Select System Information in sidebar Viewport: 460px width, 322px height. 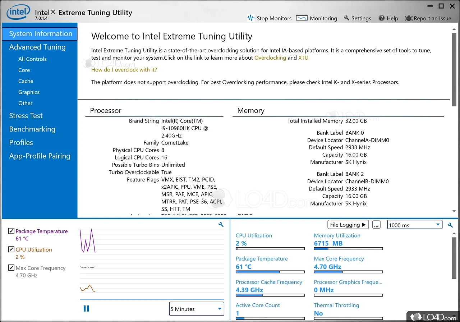(x=40, y=34)
